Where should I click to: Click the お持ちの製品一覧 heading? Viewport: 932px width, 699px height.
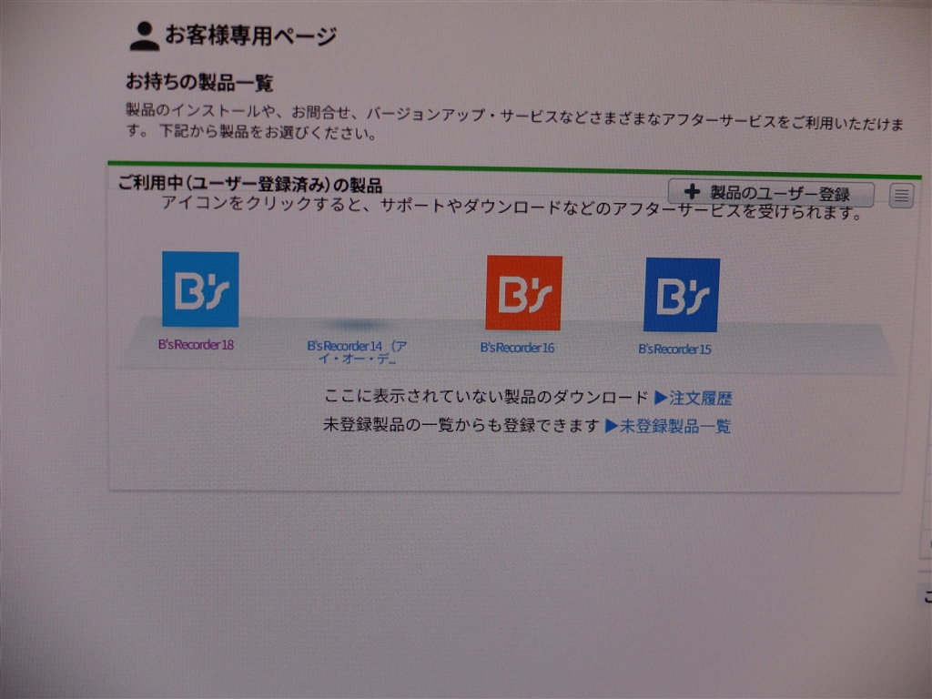(199, 82)
